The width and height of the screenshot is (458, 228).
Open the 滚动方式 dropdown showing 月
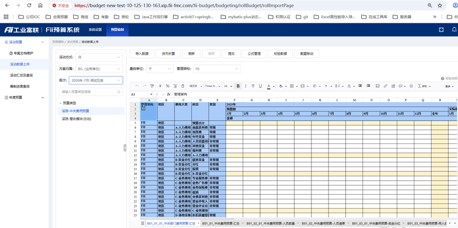tap(99, 58)
